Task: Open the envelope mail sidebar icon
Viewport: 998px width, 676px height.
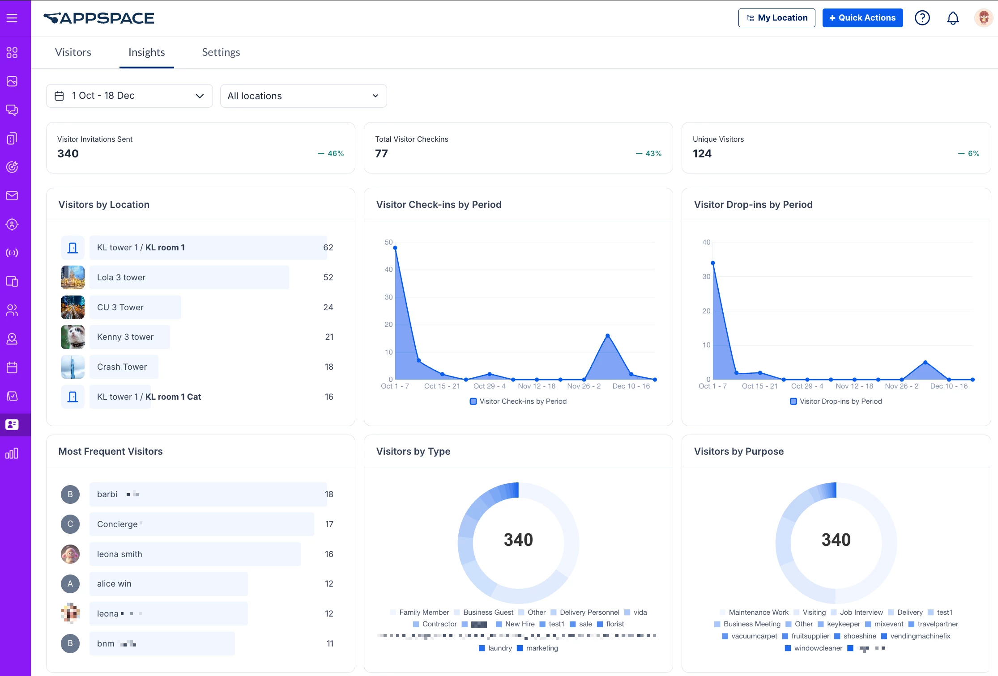Action: [x=12, y=195]
